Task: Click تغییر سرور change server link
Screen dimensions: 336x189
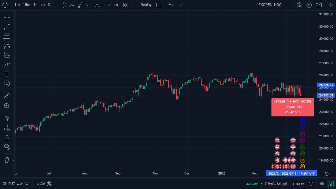Action: [252, 184]
